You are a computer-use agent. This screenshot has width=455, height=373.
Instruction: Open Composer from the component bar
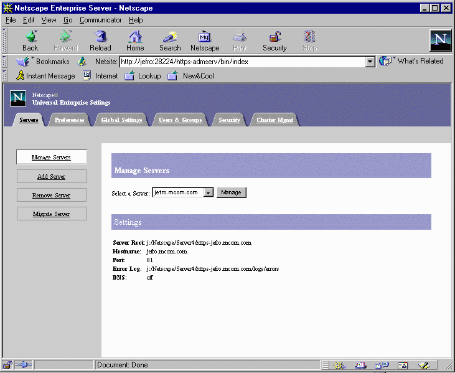(424, 365)
